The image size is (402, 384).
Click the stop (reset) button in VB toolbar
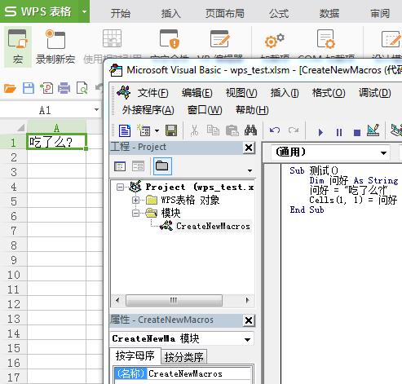[357, 133]
